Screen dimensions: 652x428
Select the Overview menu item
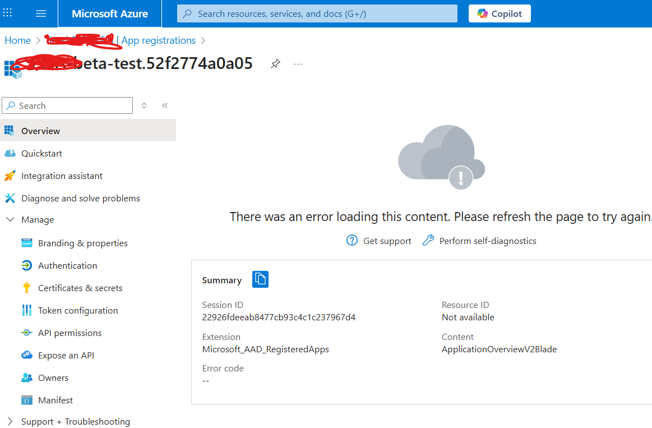tap(88, 131)
